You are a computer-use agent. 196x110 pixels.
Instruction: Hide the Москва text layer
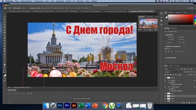[165, 80]
